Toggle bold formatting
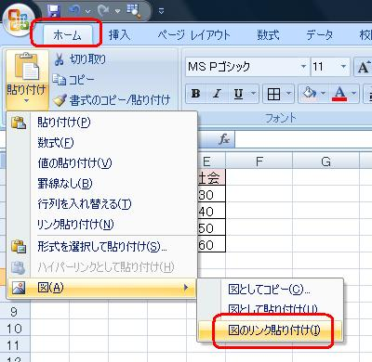Screen dimensions: 372x362 [196, 94]
